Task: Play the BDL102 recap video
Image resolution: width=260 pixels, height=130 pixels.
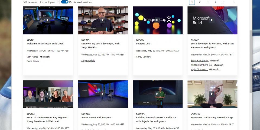Action: tap(48, 94)
